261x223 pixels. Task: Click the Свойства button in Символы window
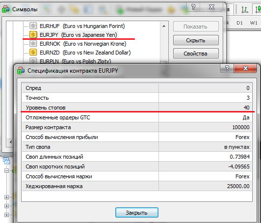[x=196, y=54]
